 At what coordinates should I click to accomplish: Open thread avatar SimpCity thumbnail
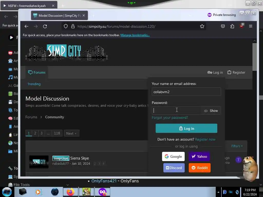(39, 162)
